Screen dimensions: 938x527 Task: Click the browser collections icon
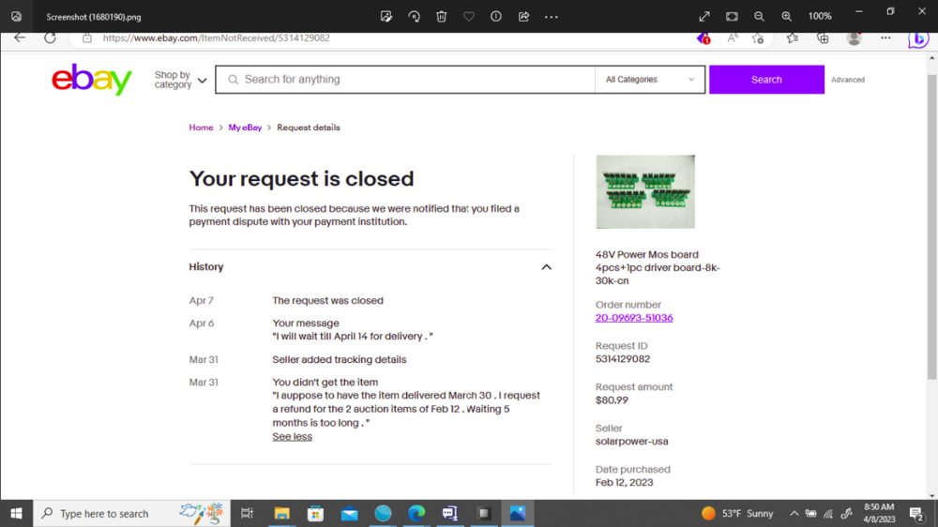tap(824, 38)
